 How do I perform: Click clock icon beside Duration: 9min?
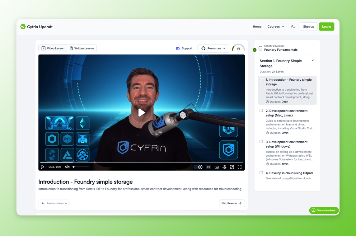click(267, 164)
